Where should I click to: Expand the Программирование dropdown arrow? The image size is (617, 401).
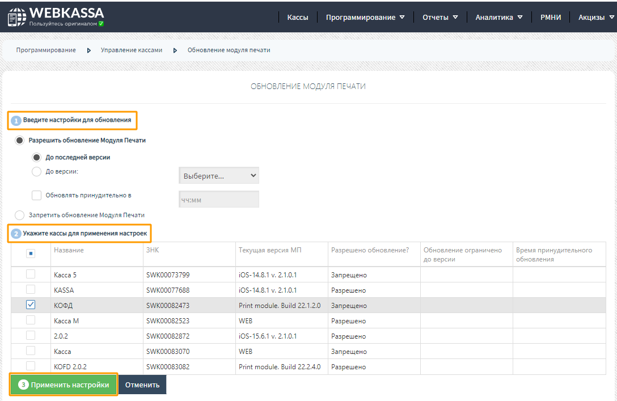coord(402,18)
